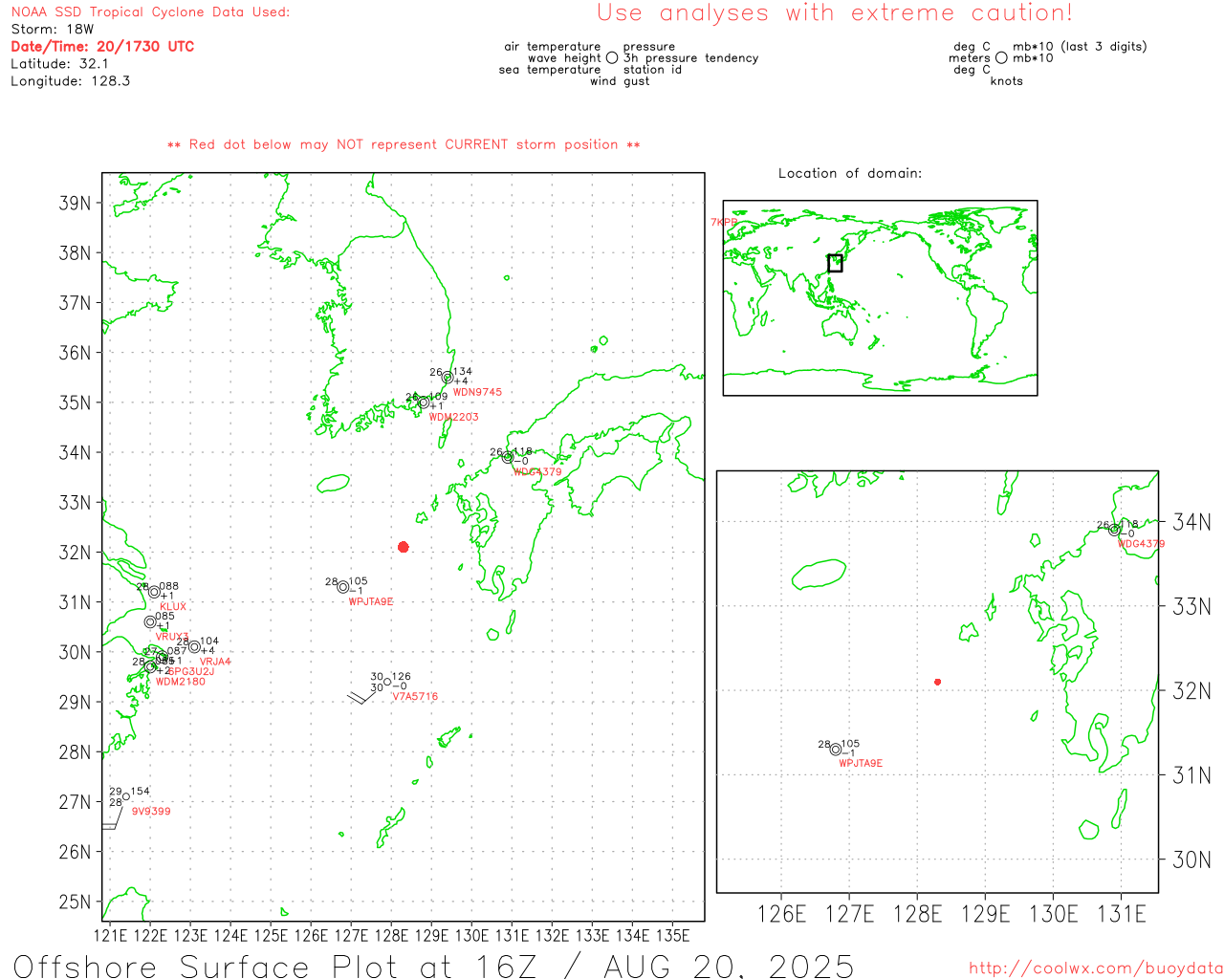Viewport: 1224px width, 979px height.
Task: Select the WDG4379 station circle in main map
Action: tap(509, 458)
